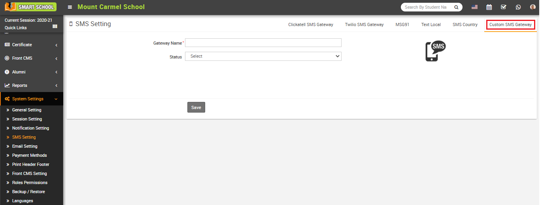
Task: Open the user profile avatar
Action: point(532,7)
